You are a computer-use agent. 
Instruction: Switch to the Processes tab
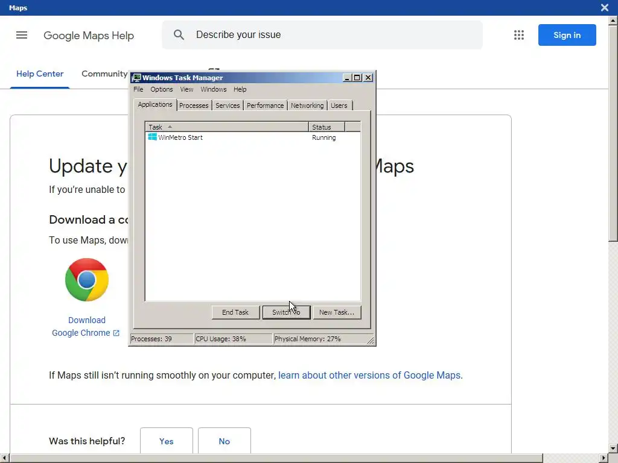[x=194, y=106]
